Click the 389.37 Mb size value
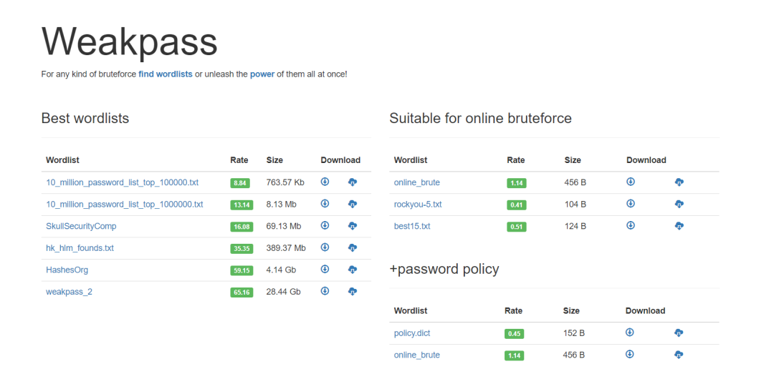Screen dimensions: 774x374 click(286, 248)
